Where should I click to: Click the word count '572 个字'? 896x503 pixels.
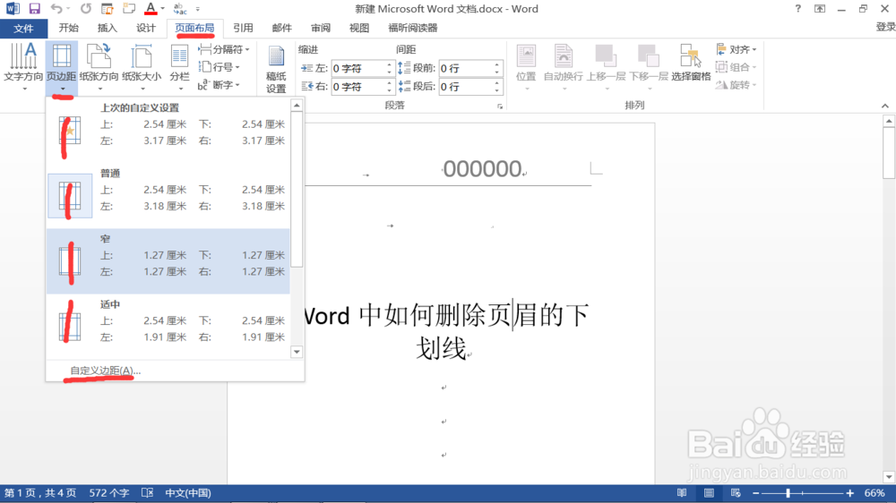tap(109, 493)
